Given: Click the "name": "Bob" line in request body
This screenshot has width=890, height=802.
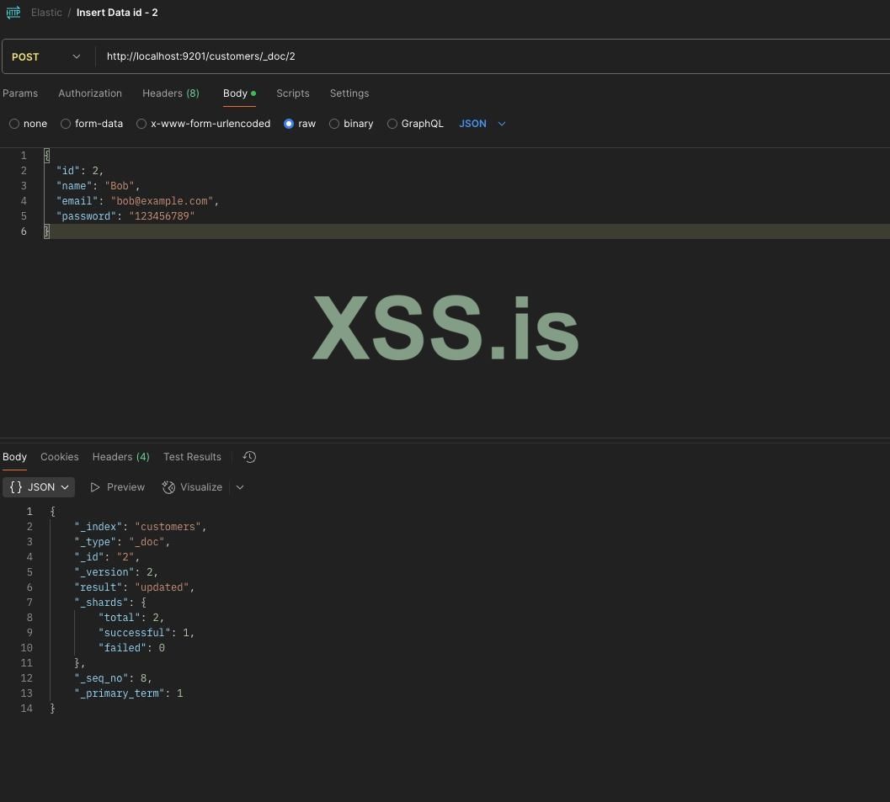Looking at the screenshot, I should coord(99,185).
